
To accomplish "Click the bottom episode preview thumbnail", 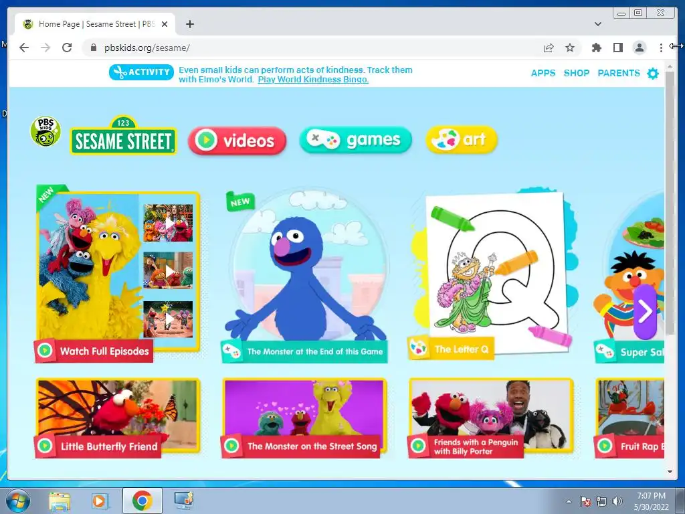I will coord(168,319).
